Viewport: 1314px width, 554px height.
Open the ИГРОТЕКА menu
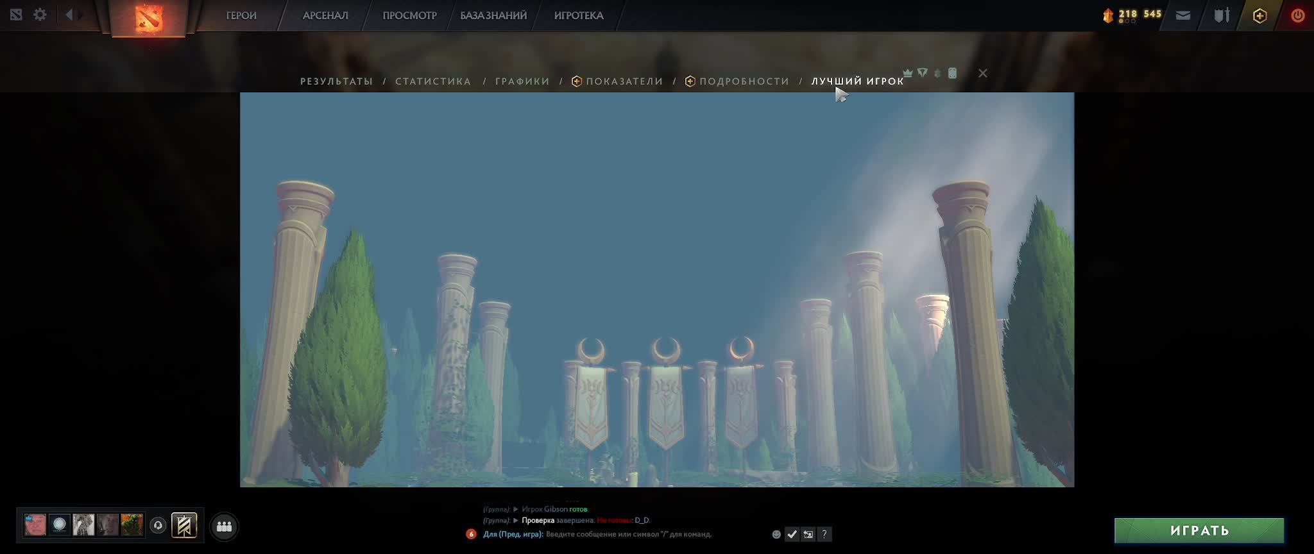579,15
